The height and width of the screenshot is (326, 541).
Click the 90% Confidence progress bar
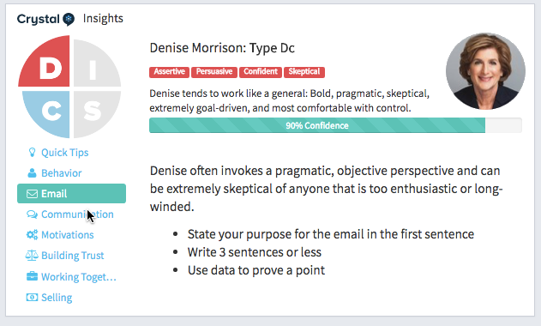[x=335, y=125]
